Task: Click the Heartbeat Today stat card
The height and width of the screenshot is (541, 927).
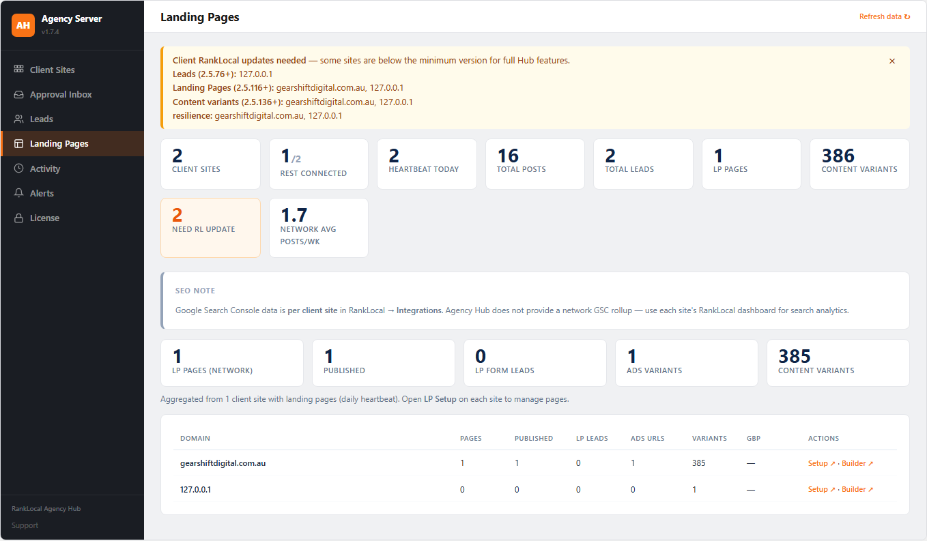Action: [427, 164]
